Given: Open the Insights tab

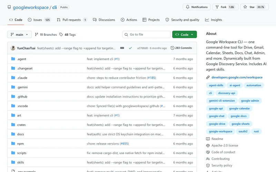Looking at the screenshot, I should click(214, 20).
